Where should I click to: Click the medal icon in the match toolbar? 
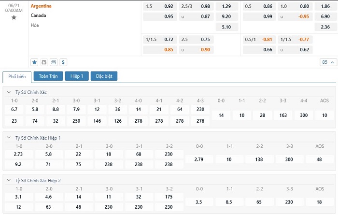pyautogui.click(x=44, y=62)
